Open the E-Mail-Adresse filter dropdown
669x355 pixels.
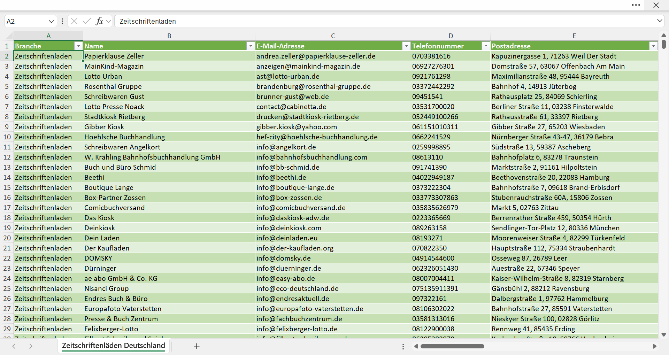[406, 46]
